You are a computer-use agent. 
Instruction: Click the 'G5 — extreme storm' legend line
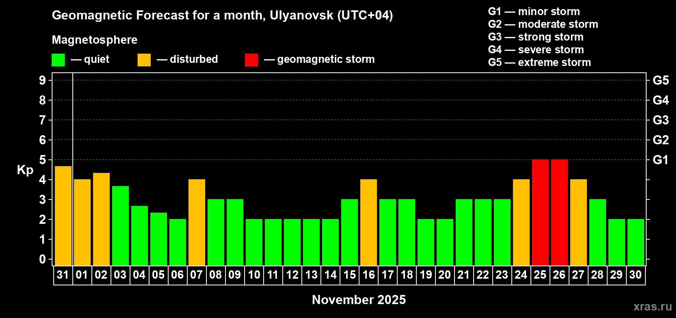click(x=540, y=62)
